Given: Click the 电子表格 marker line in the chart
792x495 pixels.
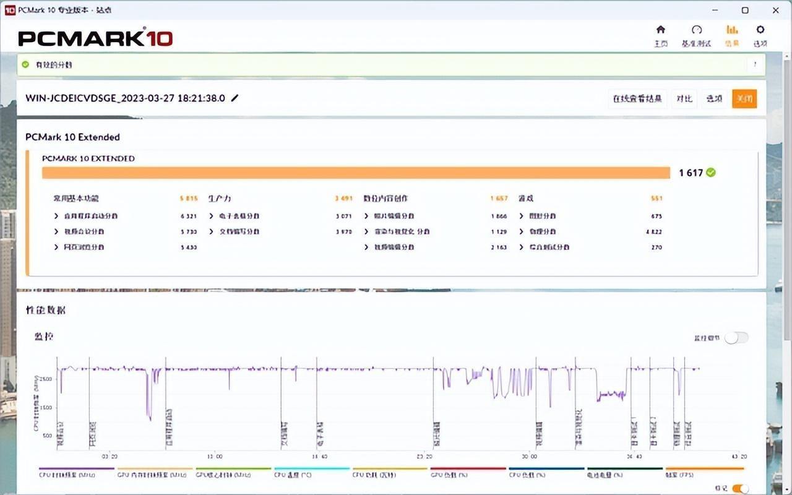Looking at the screenshot, I should coord(317,402).
